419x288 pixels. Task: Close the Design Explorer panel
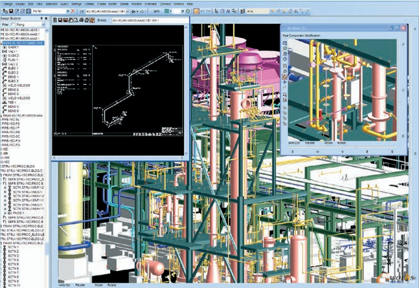coord(46,18)
